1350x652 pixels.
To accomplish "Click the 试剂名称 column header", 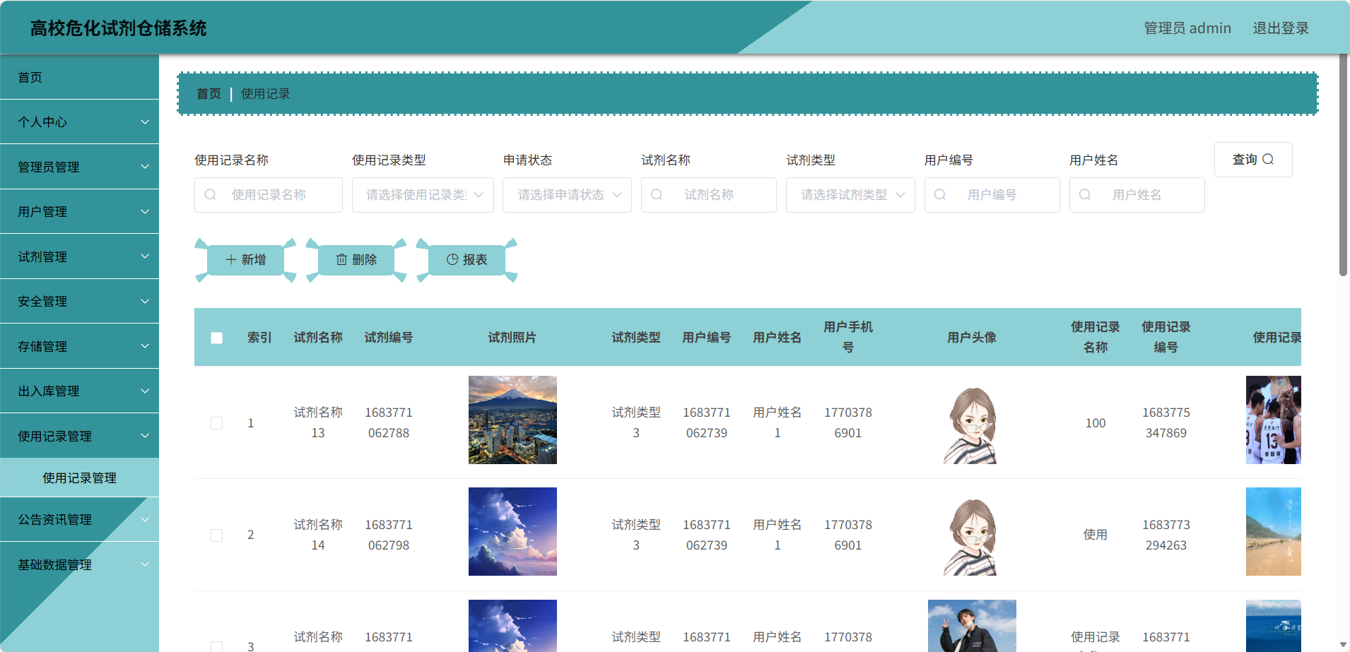I will [x=318, y=338].
